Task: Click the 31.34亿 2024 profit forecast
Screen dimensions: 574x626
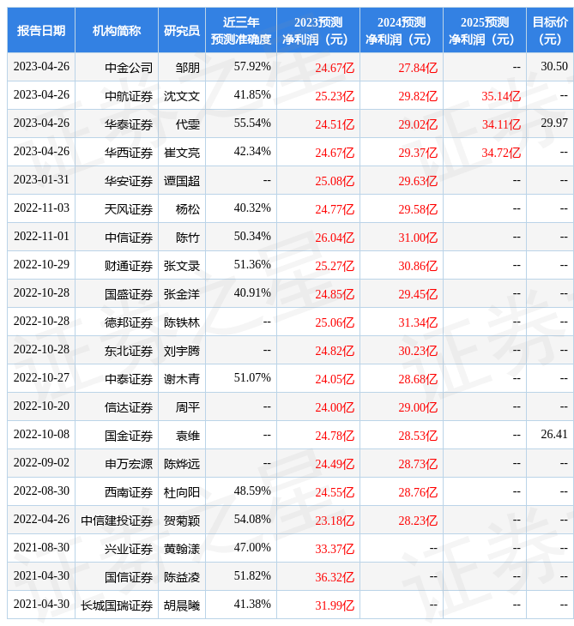Action: 418,322
